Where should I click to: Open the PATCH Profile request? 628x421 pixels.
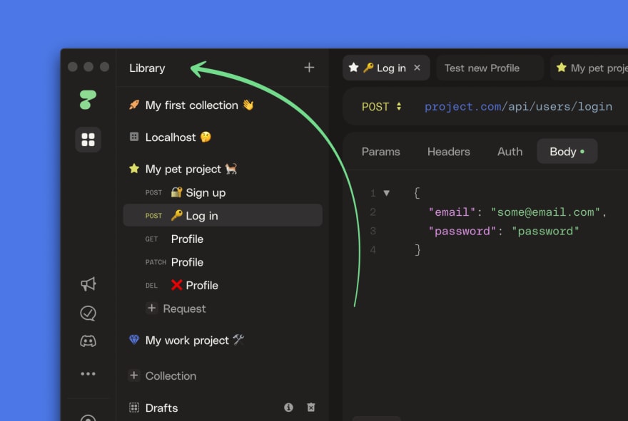(223, 262)
